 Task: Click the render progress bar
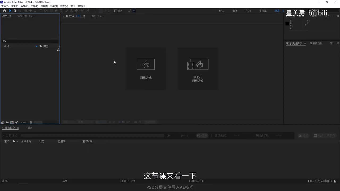[x=92, y=136]
